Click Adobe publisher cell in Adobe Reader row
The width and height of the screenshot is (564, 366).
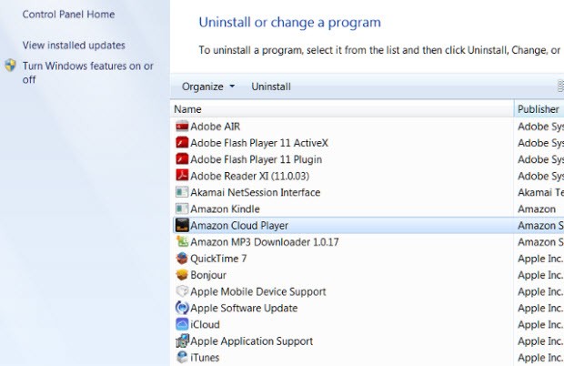[x=540, y=176]
